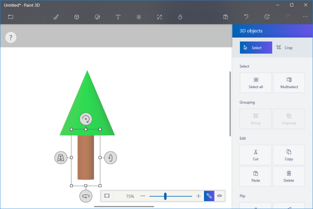
Task: Click the Ungroup button
Action: coord(289,119)
